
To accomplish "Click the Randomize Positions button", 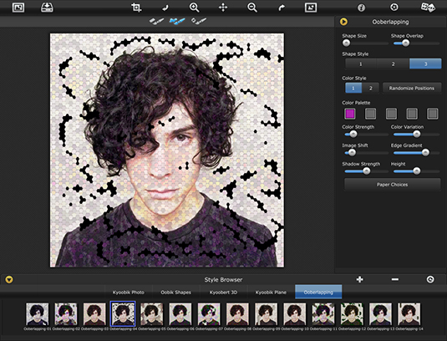I will [x=412, y=88].
